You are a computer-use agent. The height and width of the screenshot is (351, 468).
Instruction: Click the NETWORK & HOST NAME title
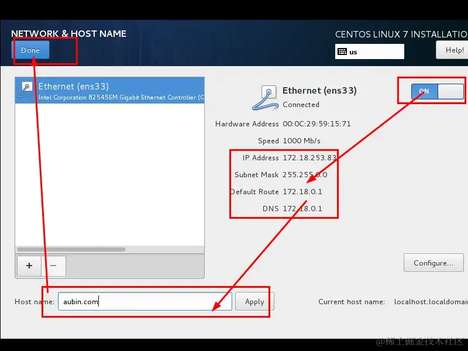pyautogui.click(x=68, y=34)
